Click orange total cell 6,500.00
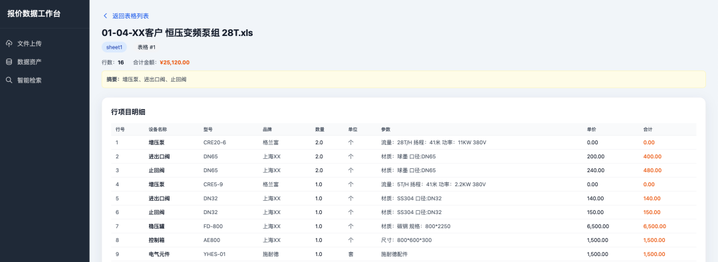 tap(654, 226)
